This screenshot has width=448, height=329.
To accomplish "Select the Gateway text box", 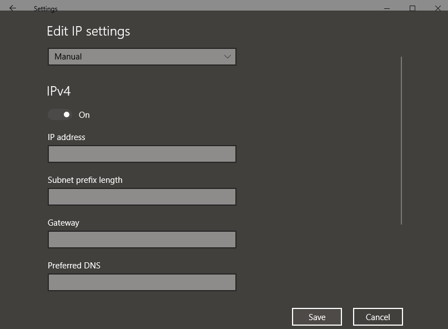I will pyautogui.click(x=142, y=240).
